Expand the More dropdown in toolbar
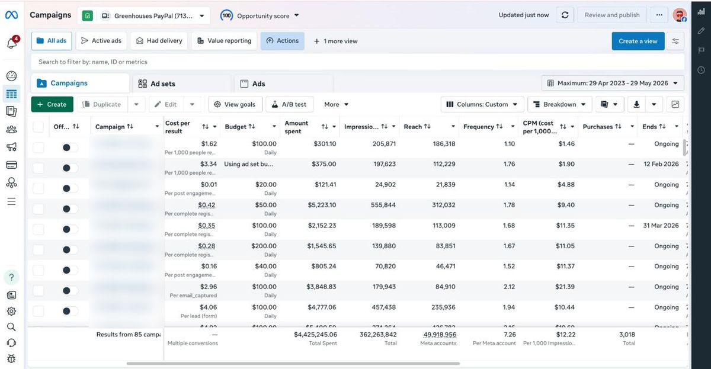Viewport: 711px width, 369px height. (x=336, y=104)
